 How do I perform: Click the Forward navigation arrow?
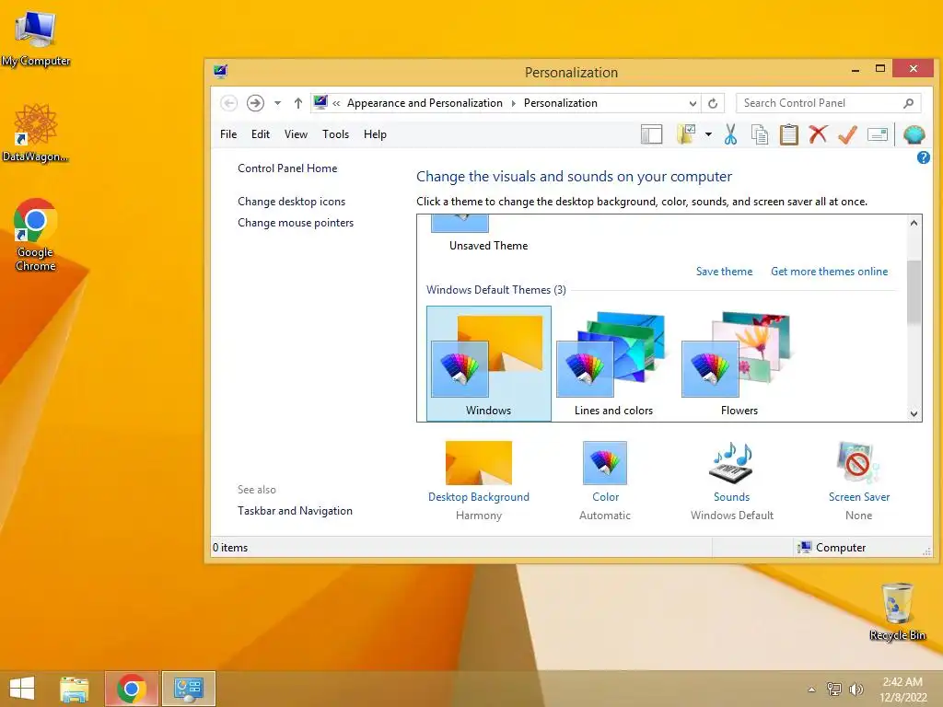click(255, 103)
